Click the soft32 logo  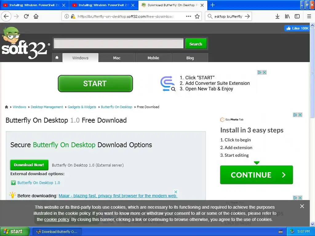click(25, 43)
